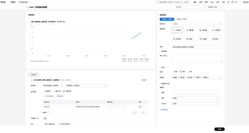Set legend position to 右侧
The height and width of the screenshot is (133, 249).
pos(188,72)
